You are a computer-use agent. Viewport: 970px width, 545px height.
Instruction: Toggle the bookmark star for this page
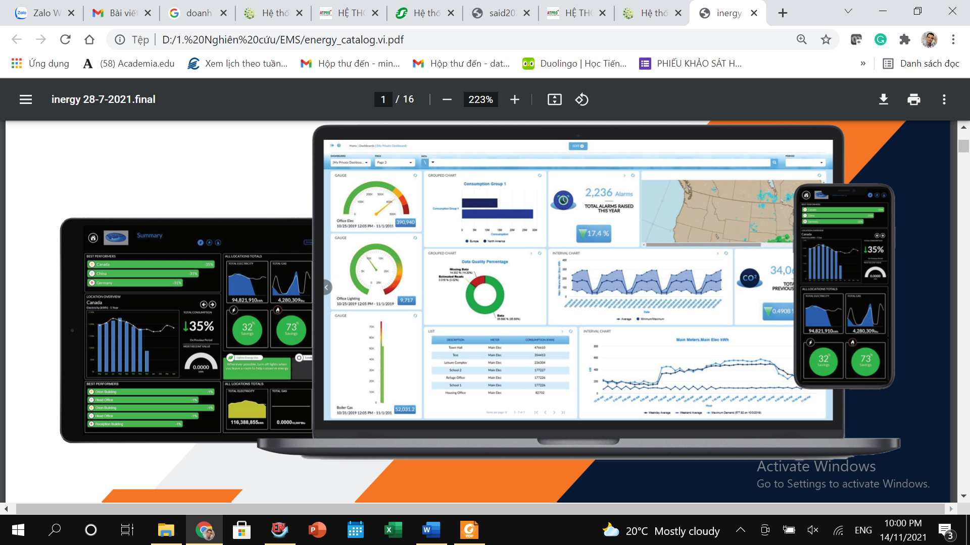coord(826,39)
